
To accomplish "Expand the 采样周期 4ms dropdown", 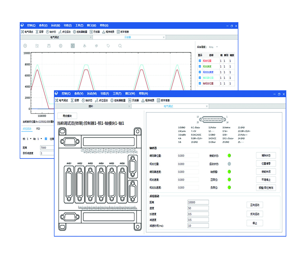I will [x=217, y=47].
